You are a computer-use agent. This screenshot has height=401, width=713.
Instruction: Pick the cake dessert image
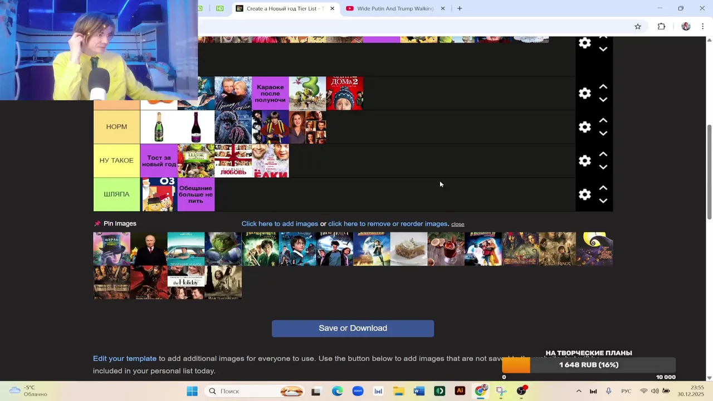(409, 249)
